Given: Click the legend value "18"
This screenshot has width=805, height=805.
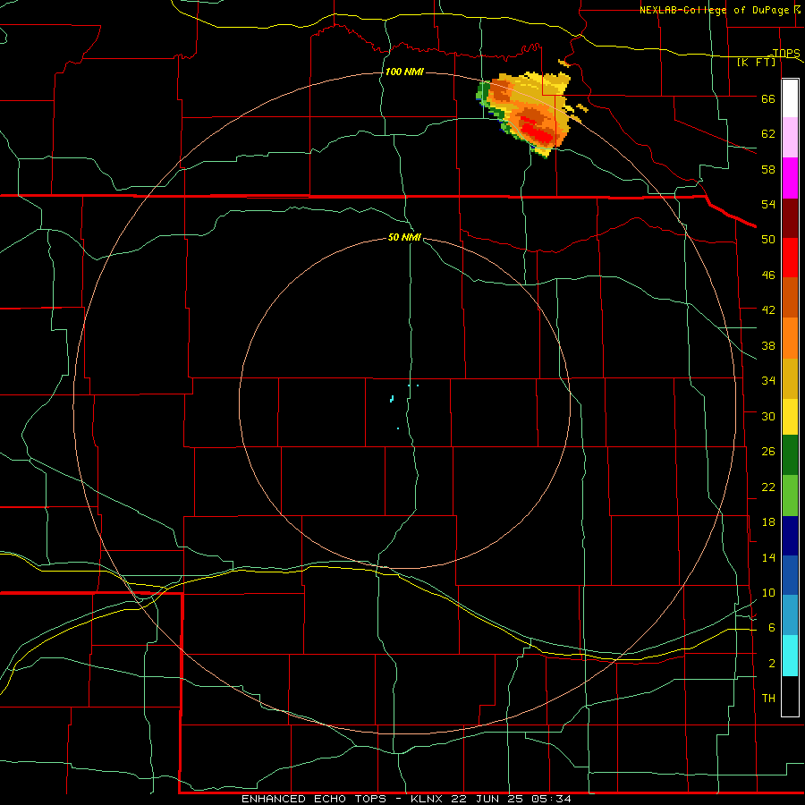Looking at the screenshot, I should [x=768, y=522].
